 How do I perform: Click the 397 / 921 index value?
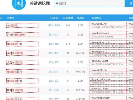coord(53,35)
